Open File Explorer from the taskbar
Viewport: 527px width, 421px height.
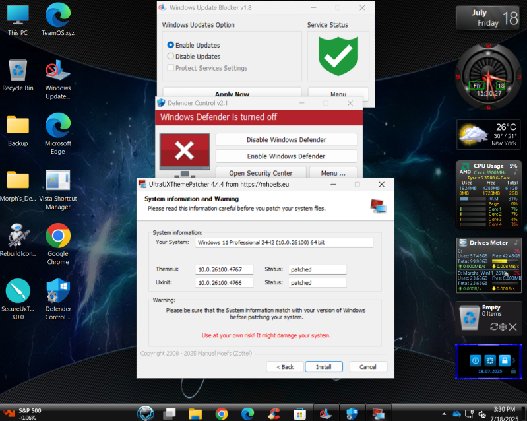coord(195,414)
